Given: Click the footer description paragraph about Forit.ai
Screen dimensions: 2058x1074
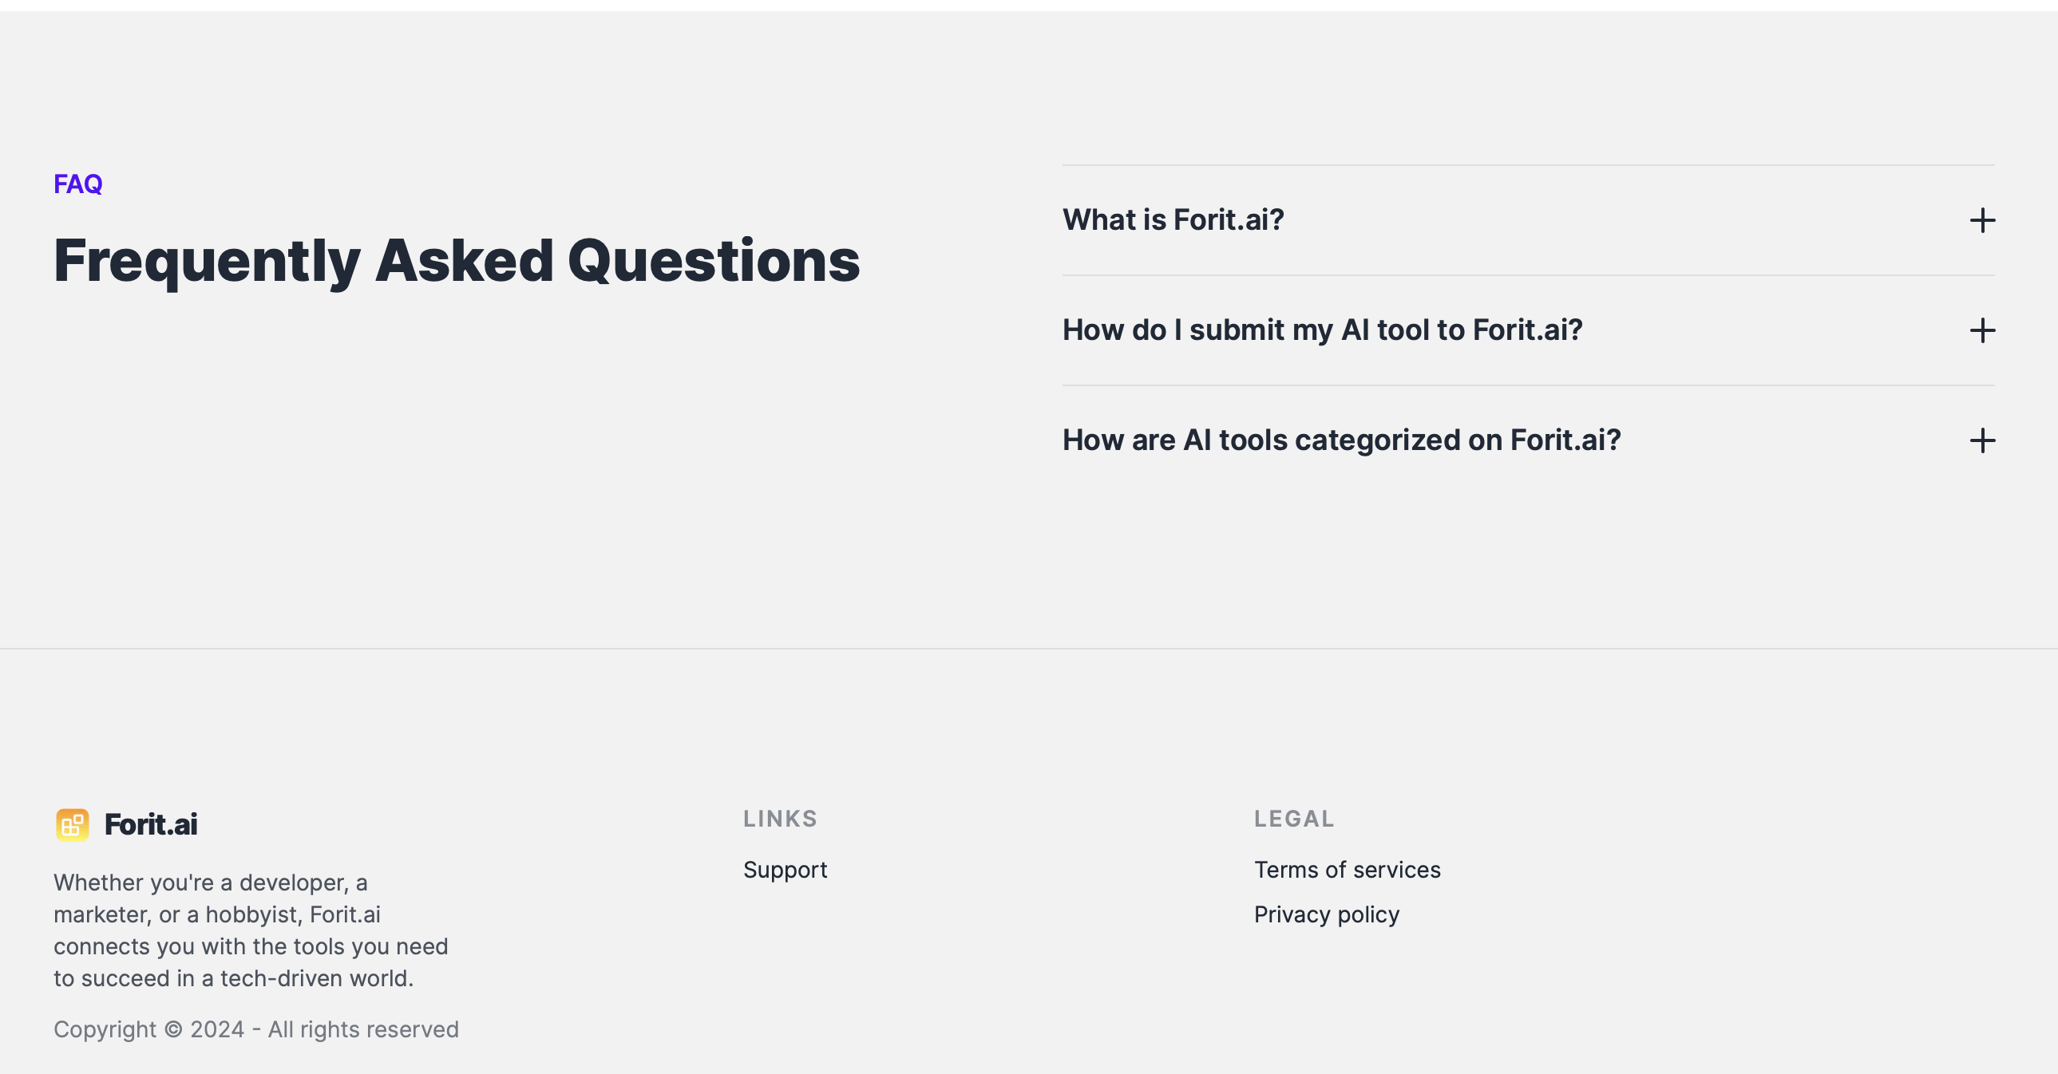Looking at the screenshot, I should coord(251,930).
